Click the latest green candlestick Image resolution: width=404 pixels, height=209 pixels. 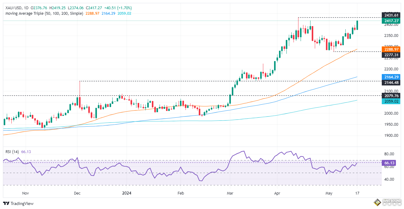pyautogui.click(x=357, y=25)
